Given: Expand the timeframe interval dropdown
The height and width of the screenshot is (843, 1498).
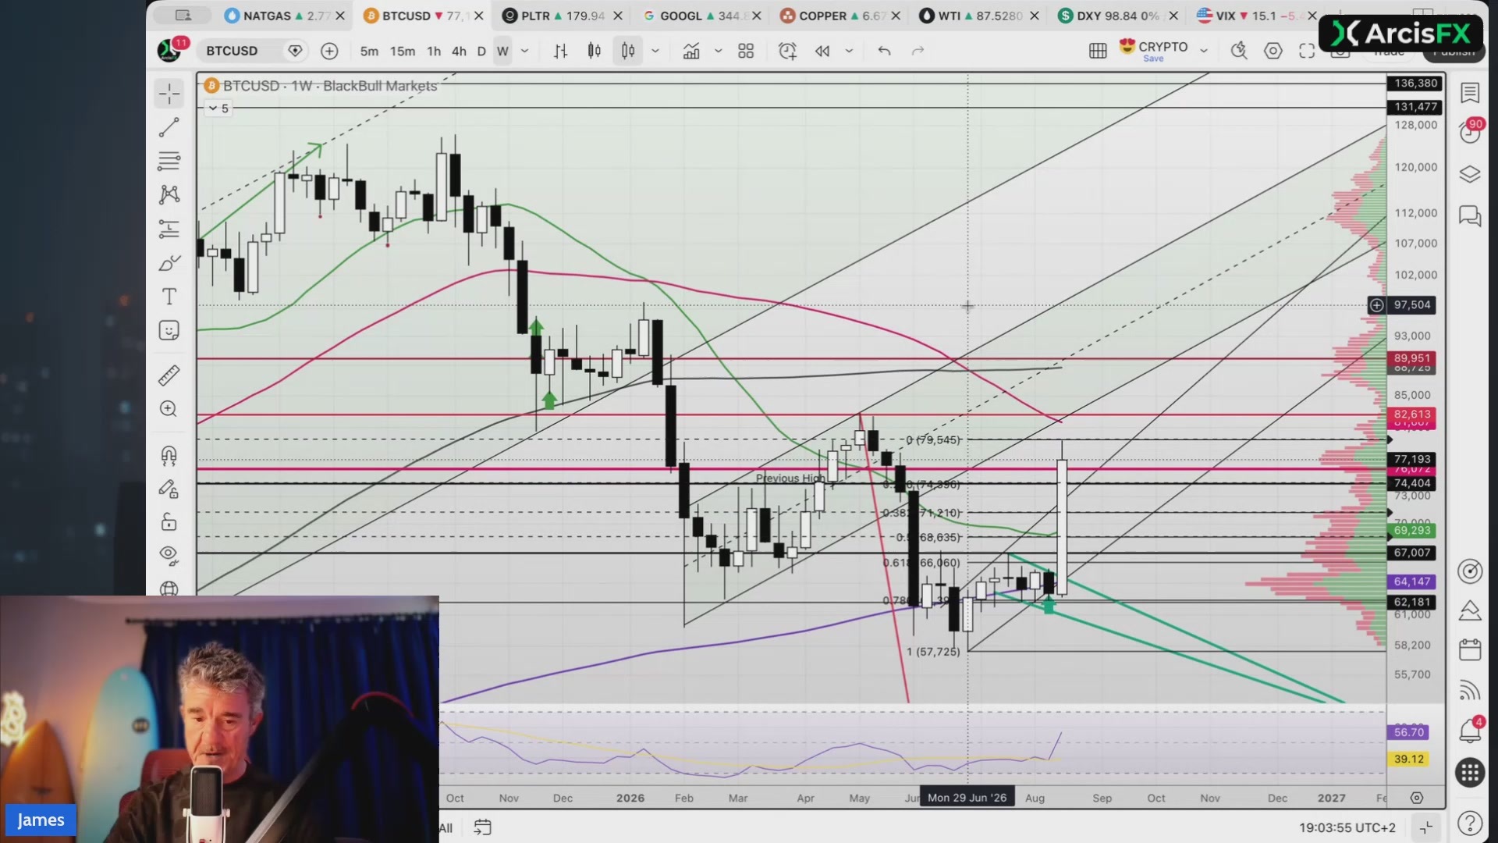Looking at the screenshot, I should tap(524, 52).
